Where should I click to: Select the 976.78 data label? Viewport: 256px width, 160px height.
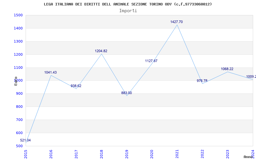coord(202,81)
